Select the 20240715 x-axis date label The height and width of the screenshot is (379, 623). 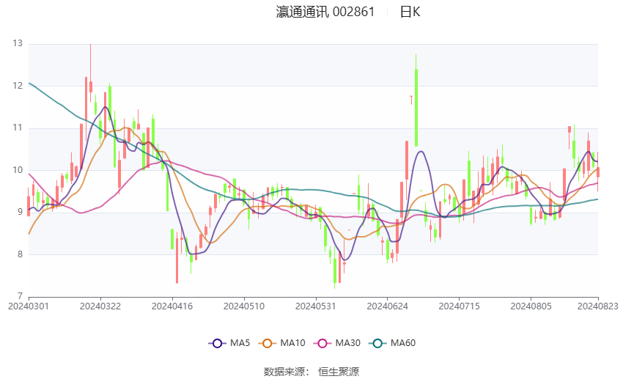click(459, 306)
